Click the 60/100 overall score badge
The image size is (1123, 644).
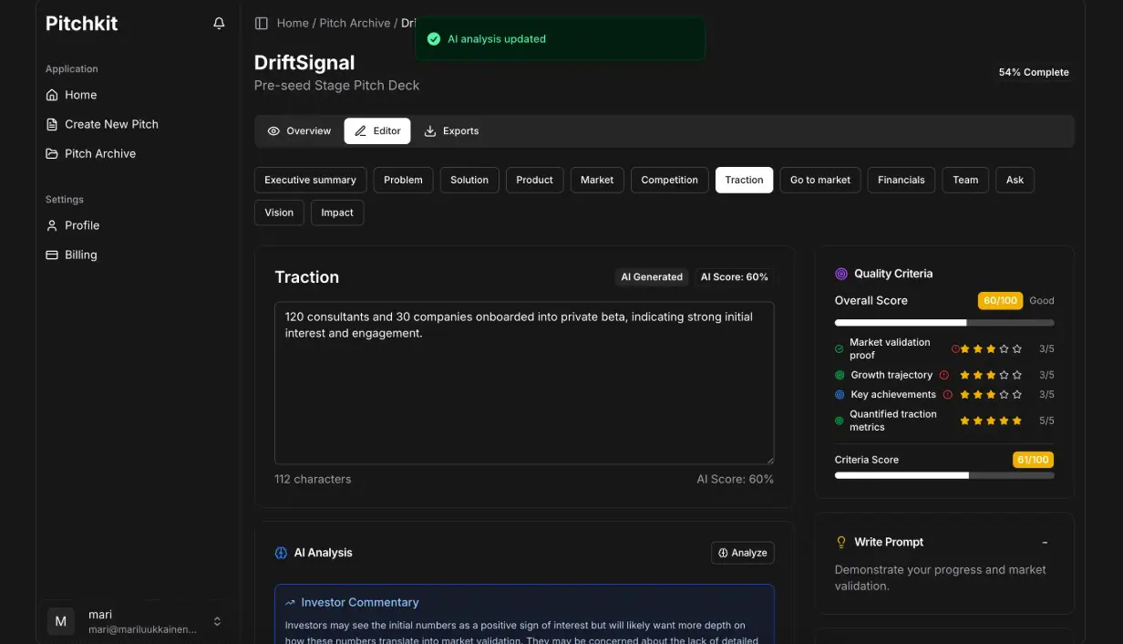coord(1000,300)
